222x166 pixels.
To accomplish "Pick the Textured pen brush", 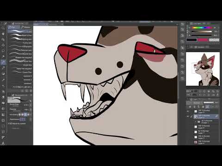I will click(20, 50).
